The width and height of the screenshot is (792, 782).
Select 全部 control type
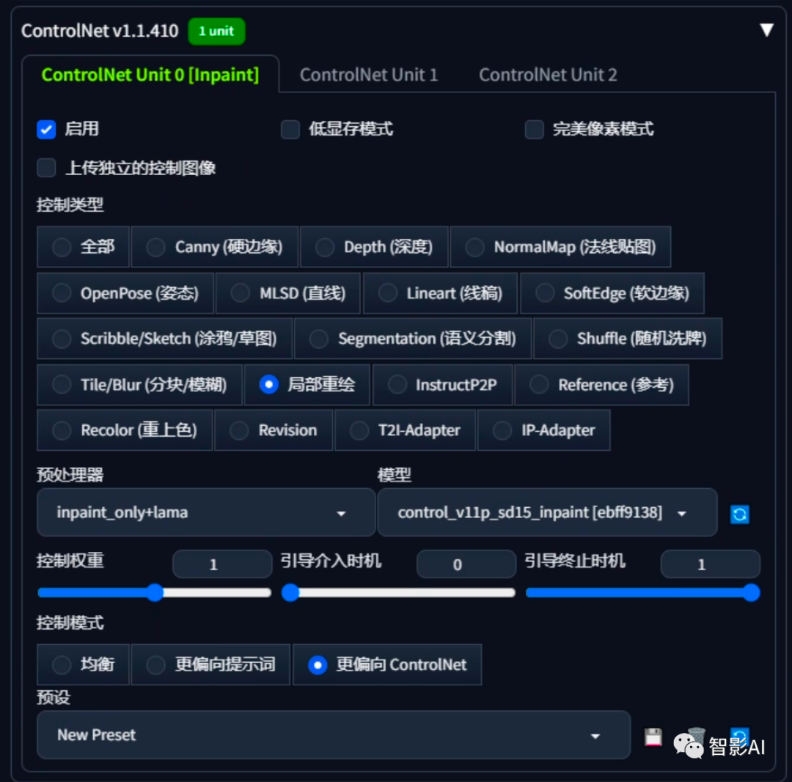(83, 247)
